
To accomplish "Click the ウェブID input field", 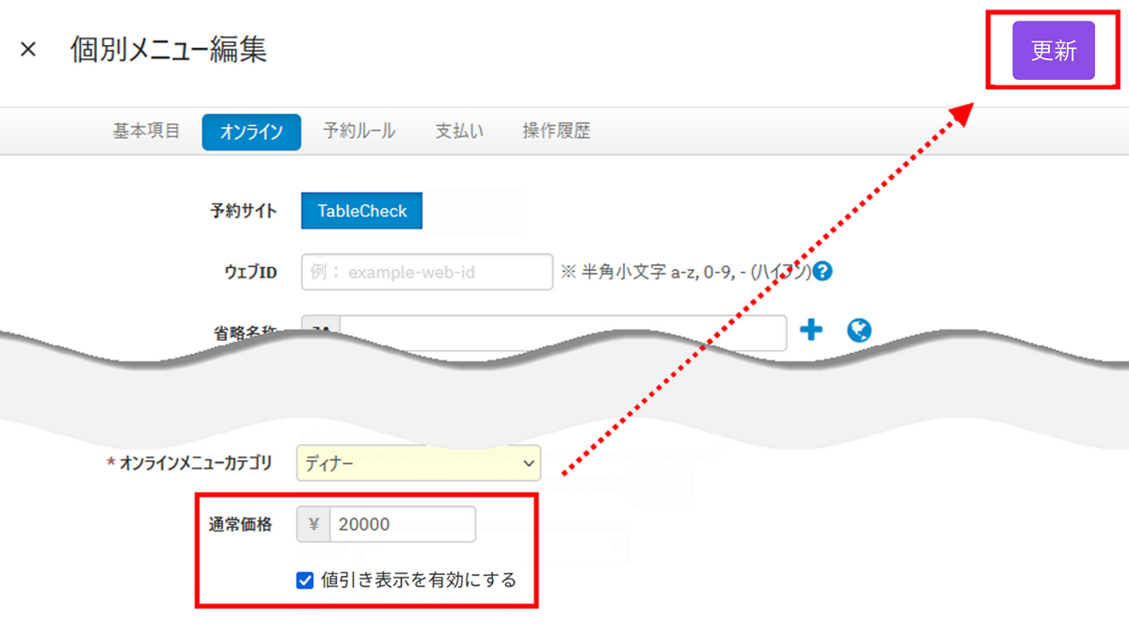I will 427,272.
